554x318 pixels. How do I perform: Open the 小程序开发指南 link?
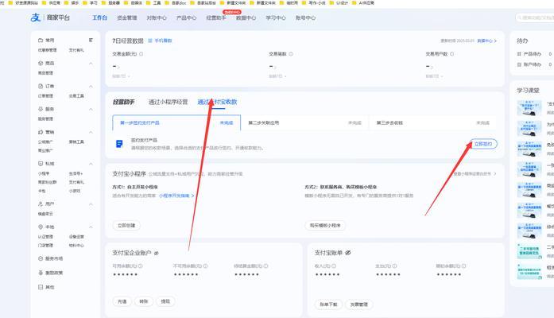(176, 196)
